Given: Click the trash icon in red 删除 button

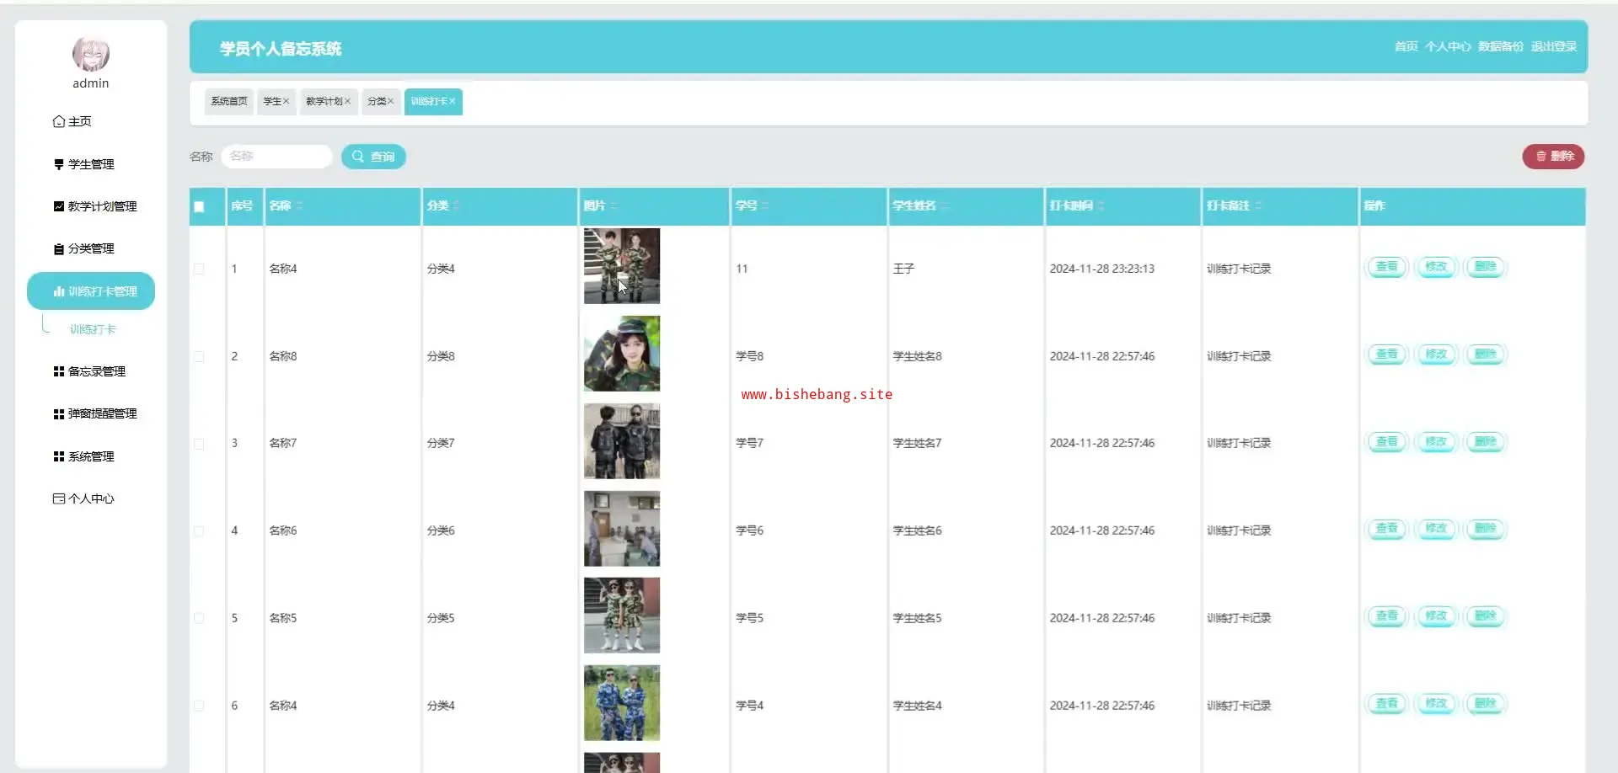Looking at the screenshot, I should [x=1541, y=157].
